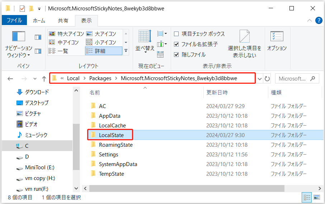
Task: Refresh the current folder view
Action: 267,79
